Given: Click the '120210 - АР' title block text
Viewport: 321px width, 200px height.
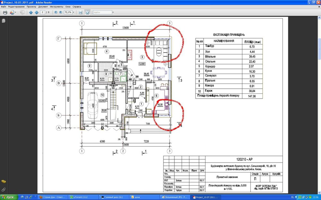Looking at the screenshot, I should point(244,159).
